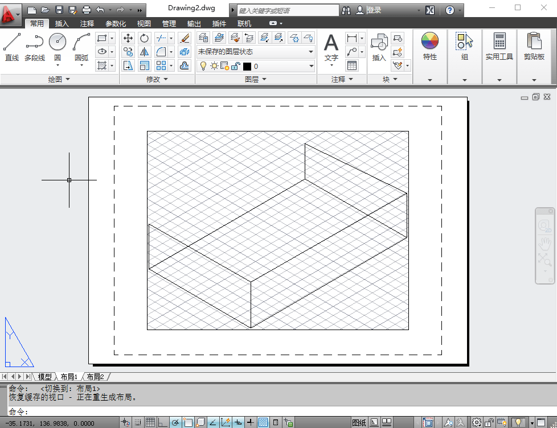Expand the 图层 panel
Screen dimensions: 557x428
255,79
